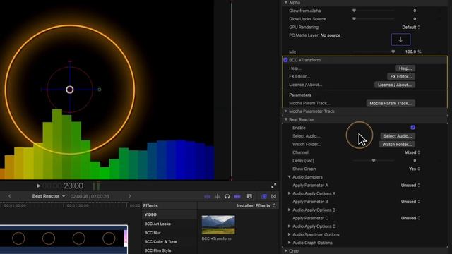Enter full screen viewer with expand icon
Viewport: 452px width, 254px height.
tap(273, 186)
